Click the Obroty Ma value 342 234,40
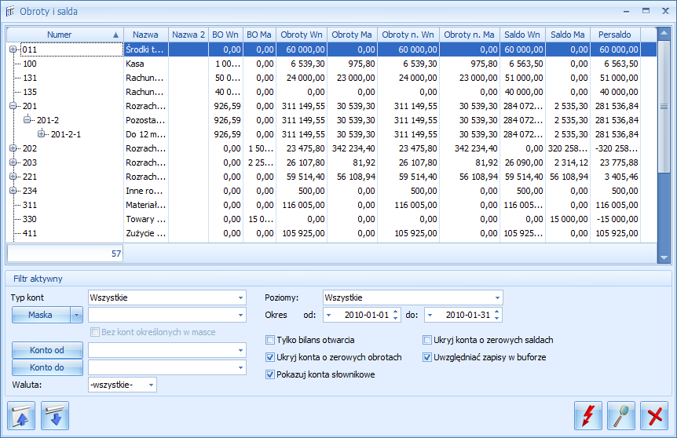The width and height of the screenshot is (677, 438). tap(353, 148)
